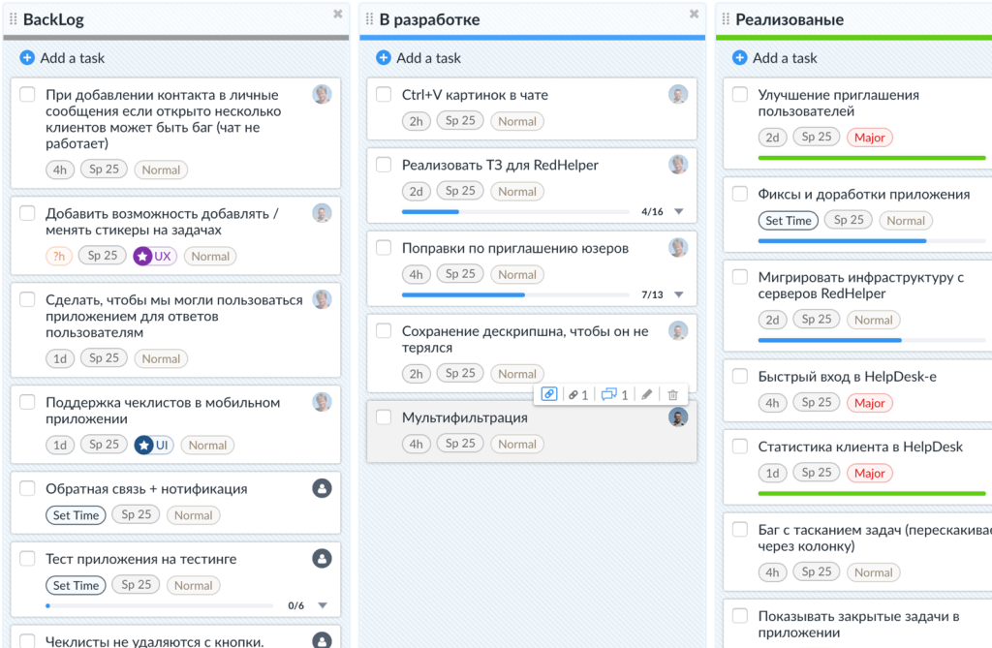
Task: Check the 'Ctrl+V картинок в чате' task checkbox
Action: [x=384, y=95]
